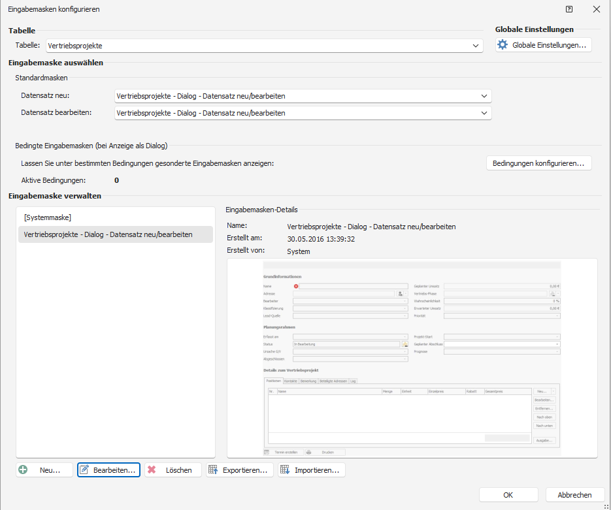Select Vertriebsprojekte - Dialog mask in list

[x=116, y=234]
